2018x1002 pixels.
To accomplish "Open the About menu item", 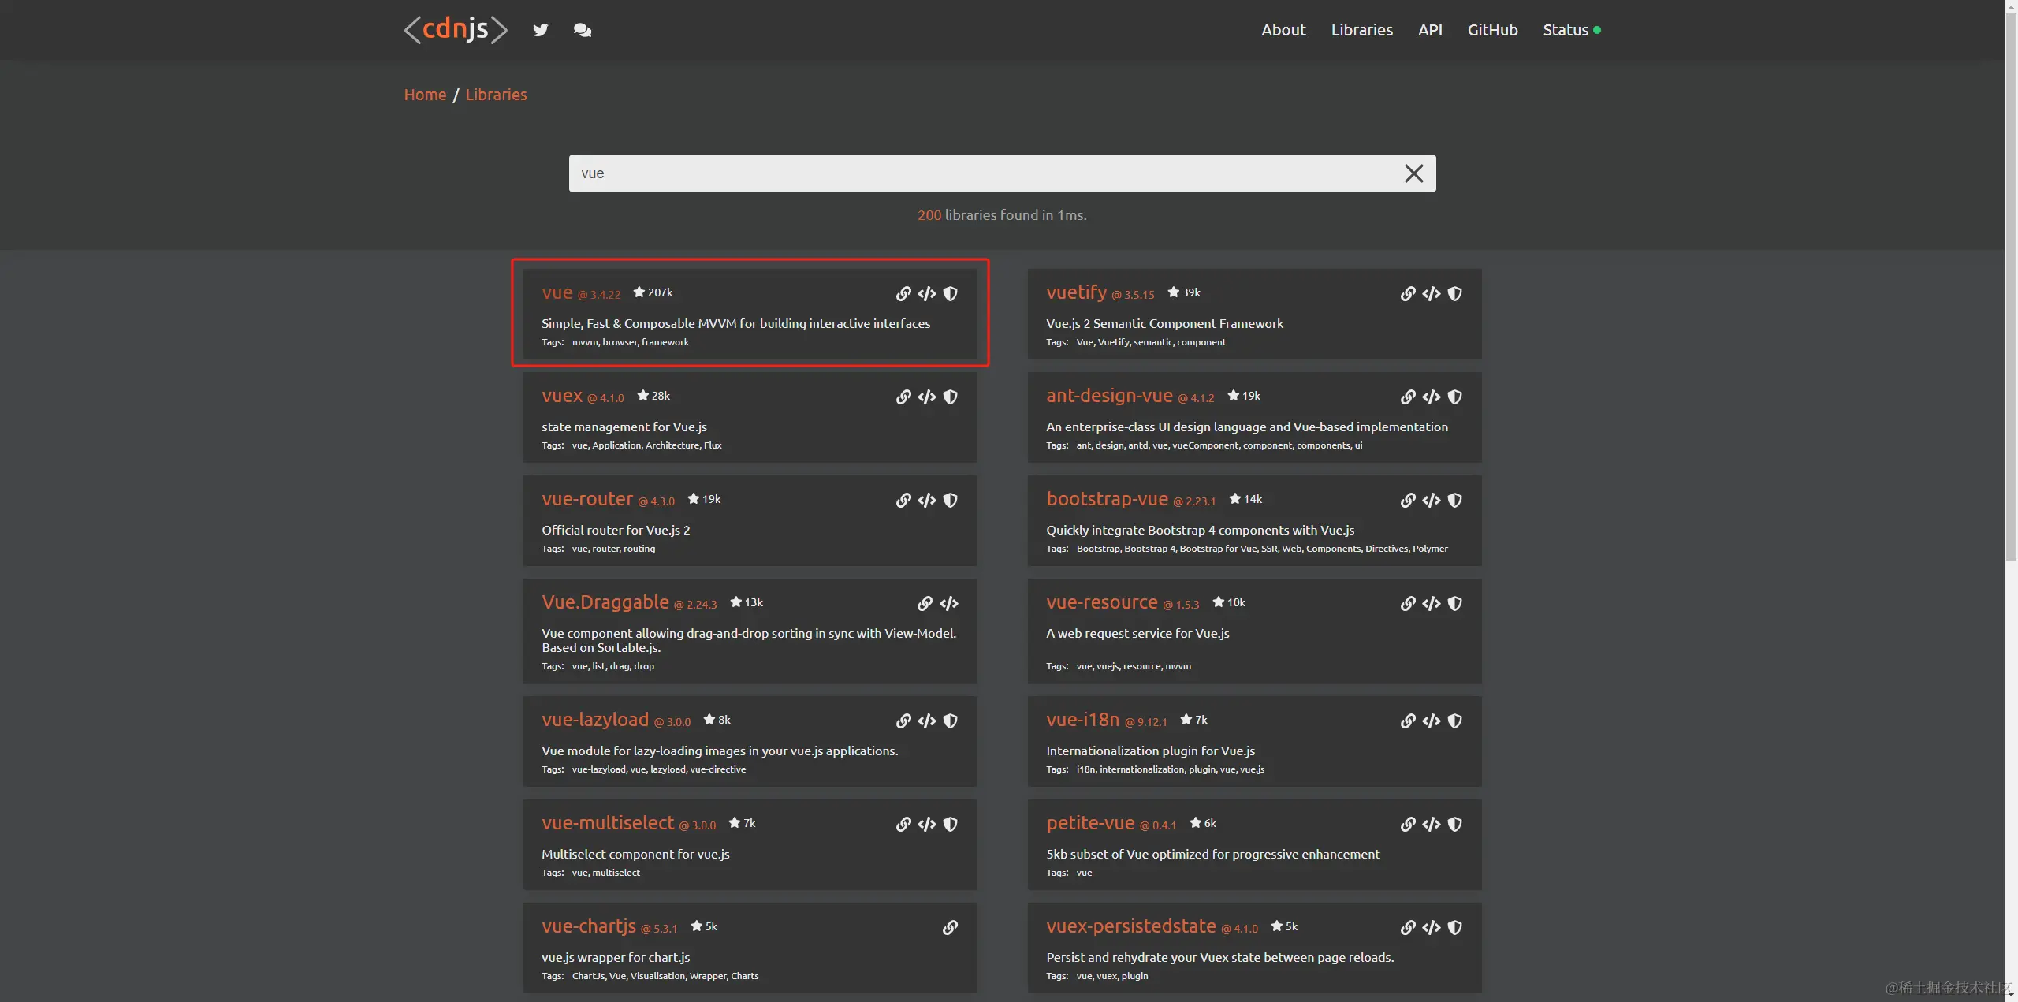I will 1283,30.
